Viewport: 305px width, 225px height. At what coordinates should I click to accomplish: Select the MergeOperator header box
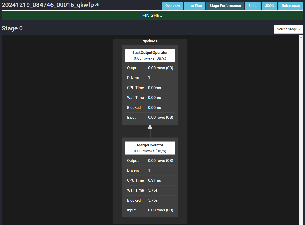pyautogui.click(x=150, y=148)
